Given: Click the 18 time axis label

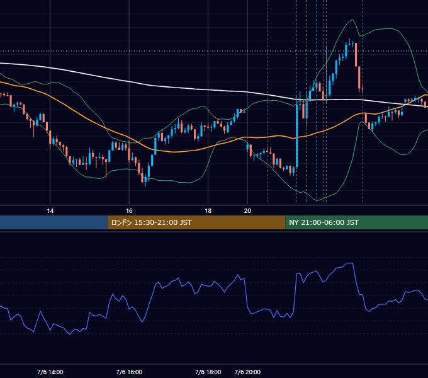Looking at the screenshot, I should click(208, 211).
